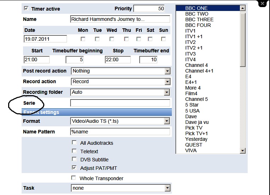Click the Priority input field
This screenshot has height=195, width=270.
149,8
